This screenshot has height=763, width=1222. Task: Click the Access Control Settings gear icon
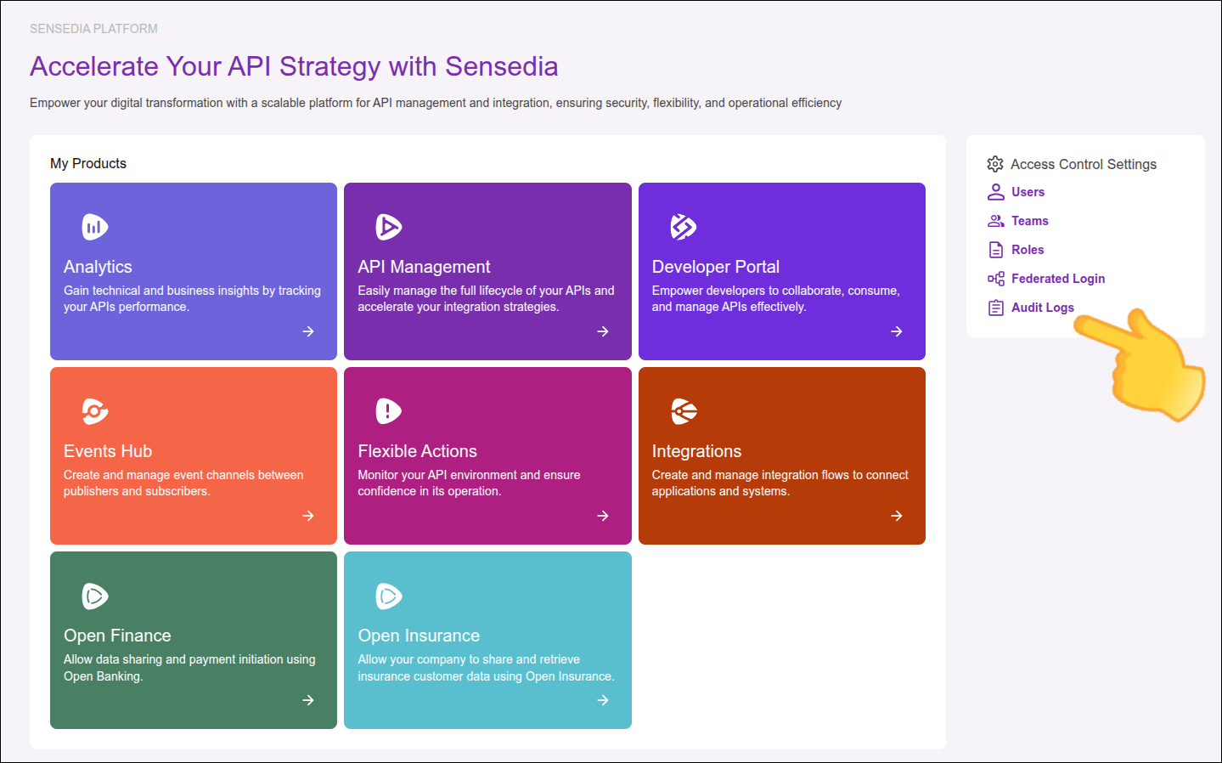click(x=995, y=164)
